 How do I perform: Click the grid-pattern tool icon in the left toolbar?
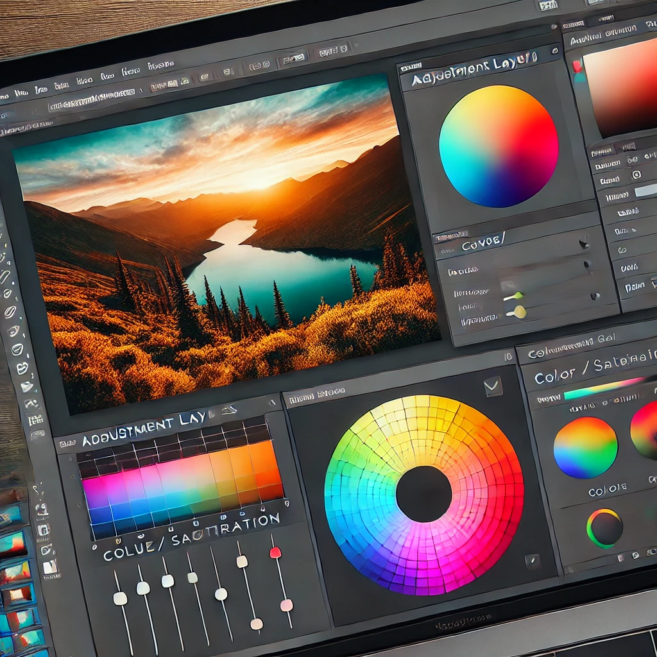(x=36, y=420)
